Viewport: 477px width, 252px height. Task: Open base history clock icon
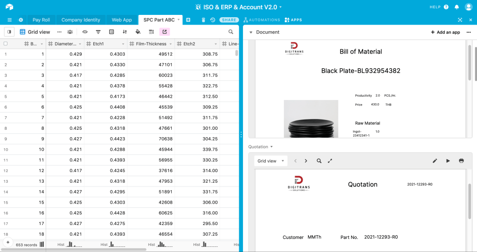coord(213,20)
